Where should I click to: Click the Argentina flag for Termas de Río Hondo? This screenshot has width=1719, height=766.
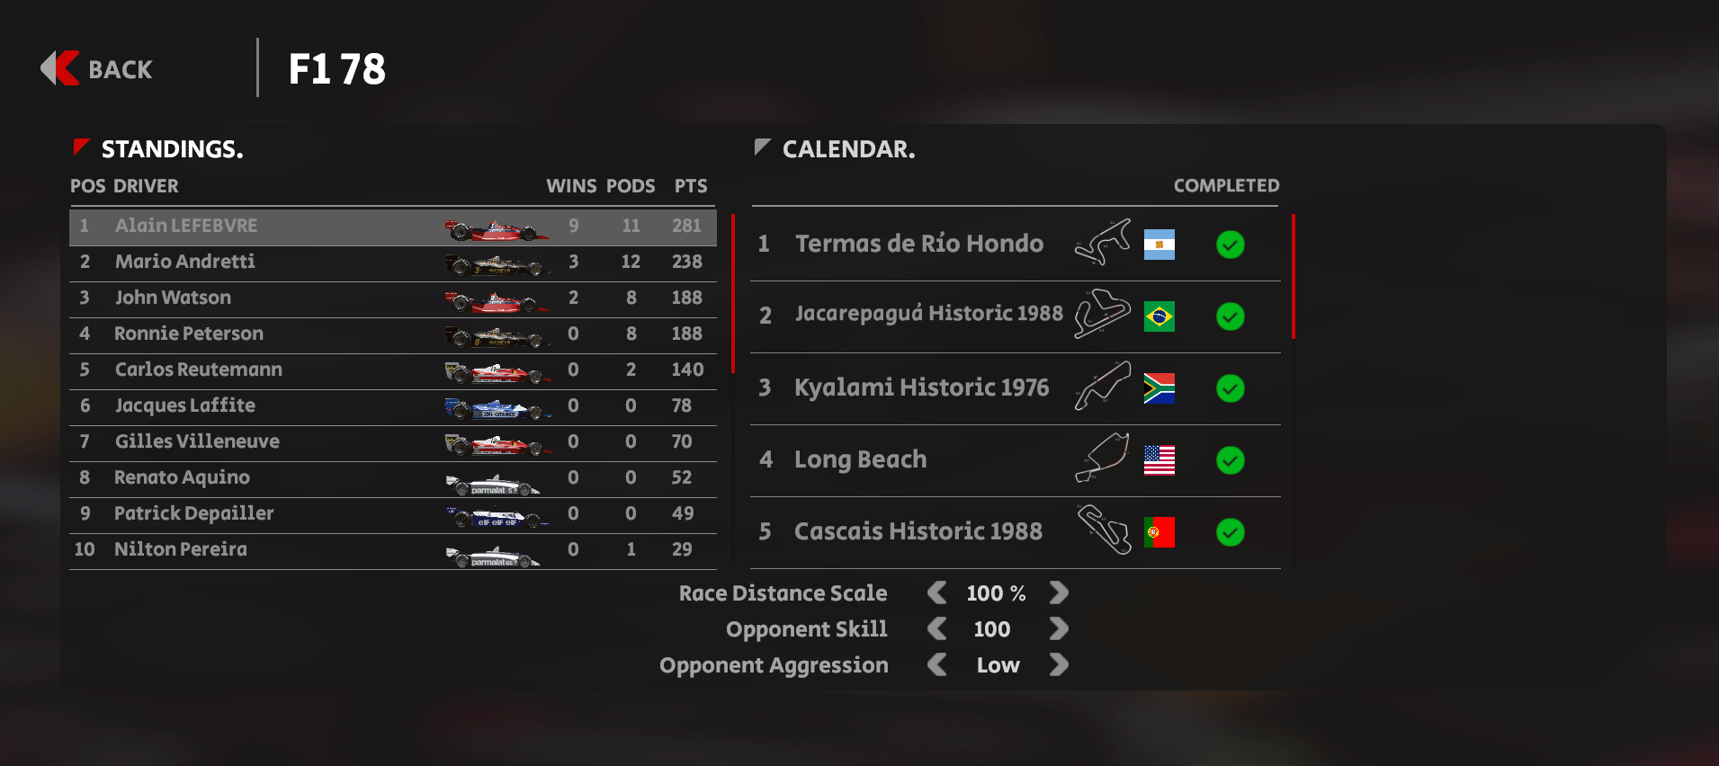pyautogui.click(x=1159, y=245)
